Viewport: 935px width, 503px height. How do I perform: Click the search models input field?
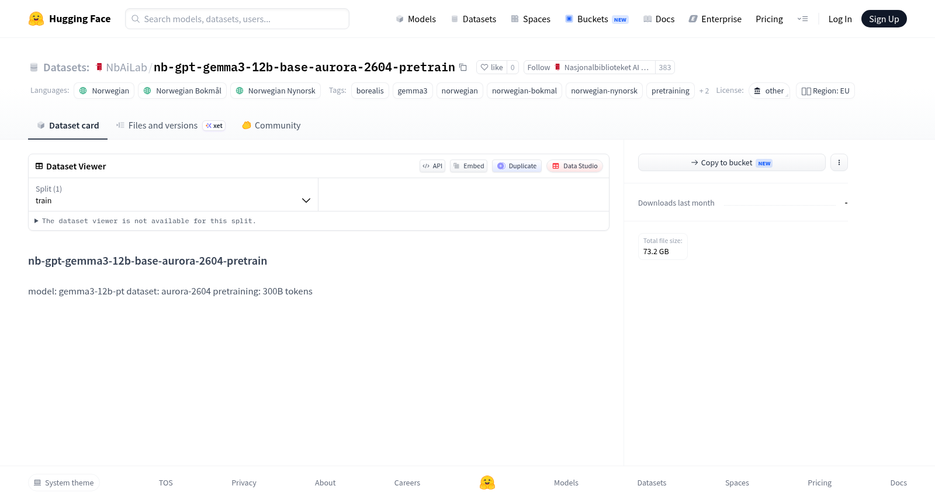point(237,19)
